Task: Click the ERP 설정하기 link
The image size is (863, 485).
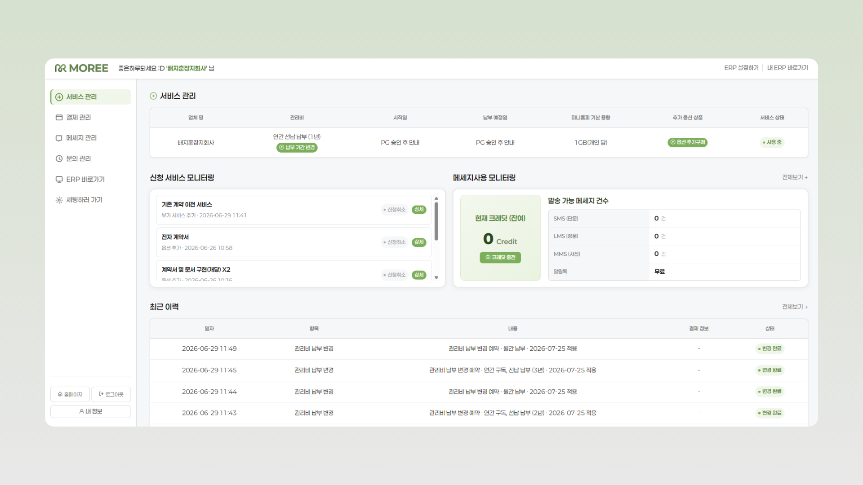Action: click(741, 68)
